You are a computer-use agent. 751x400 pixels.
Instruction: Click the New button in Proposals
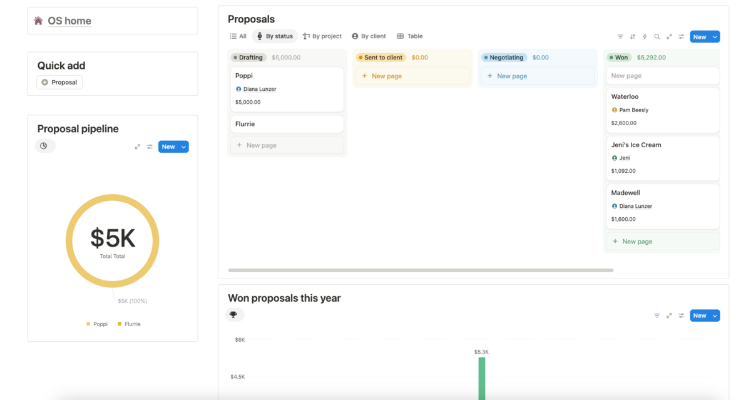coord(700,37)
